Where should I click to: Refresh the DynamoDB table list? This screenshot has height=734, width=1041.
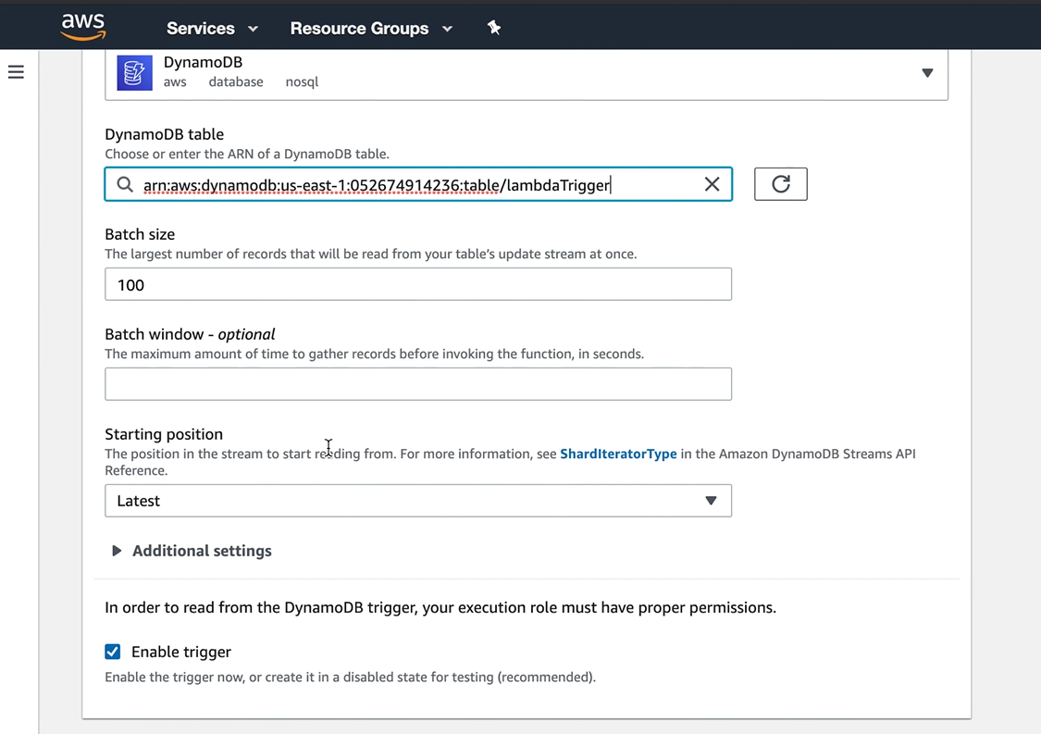[780, 184]
